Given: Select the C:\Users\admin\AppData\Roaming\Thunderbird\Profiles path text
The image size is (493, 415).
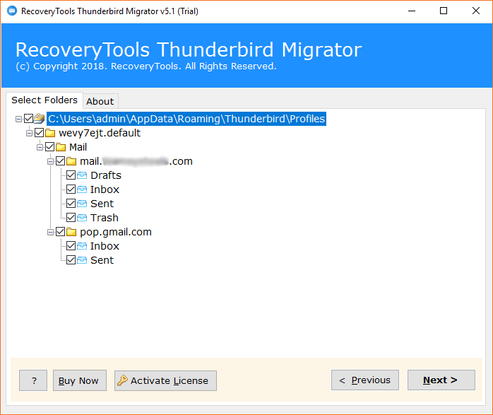Looking at the screenshot, I should (x=186, y=119).
